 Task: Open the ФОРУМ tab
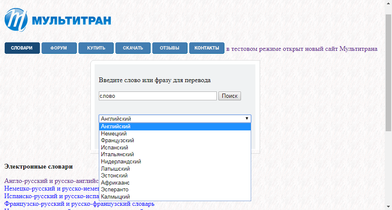pyautogui.click(x=59, y=48)
